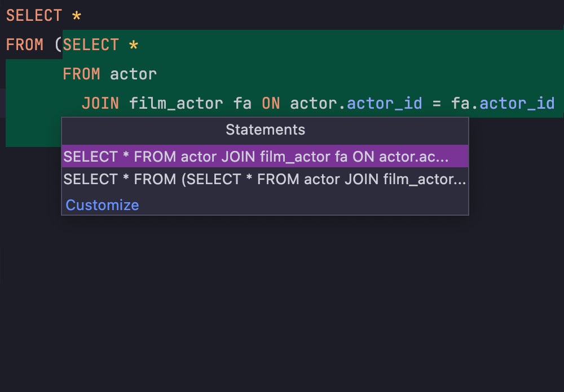Click the FROM keyword before actor

(x=81, y=74)
